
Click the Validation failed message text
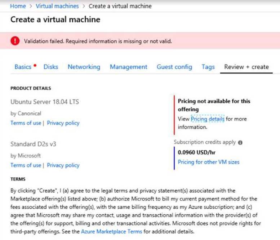[98, 41]
